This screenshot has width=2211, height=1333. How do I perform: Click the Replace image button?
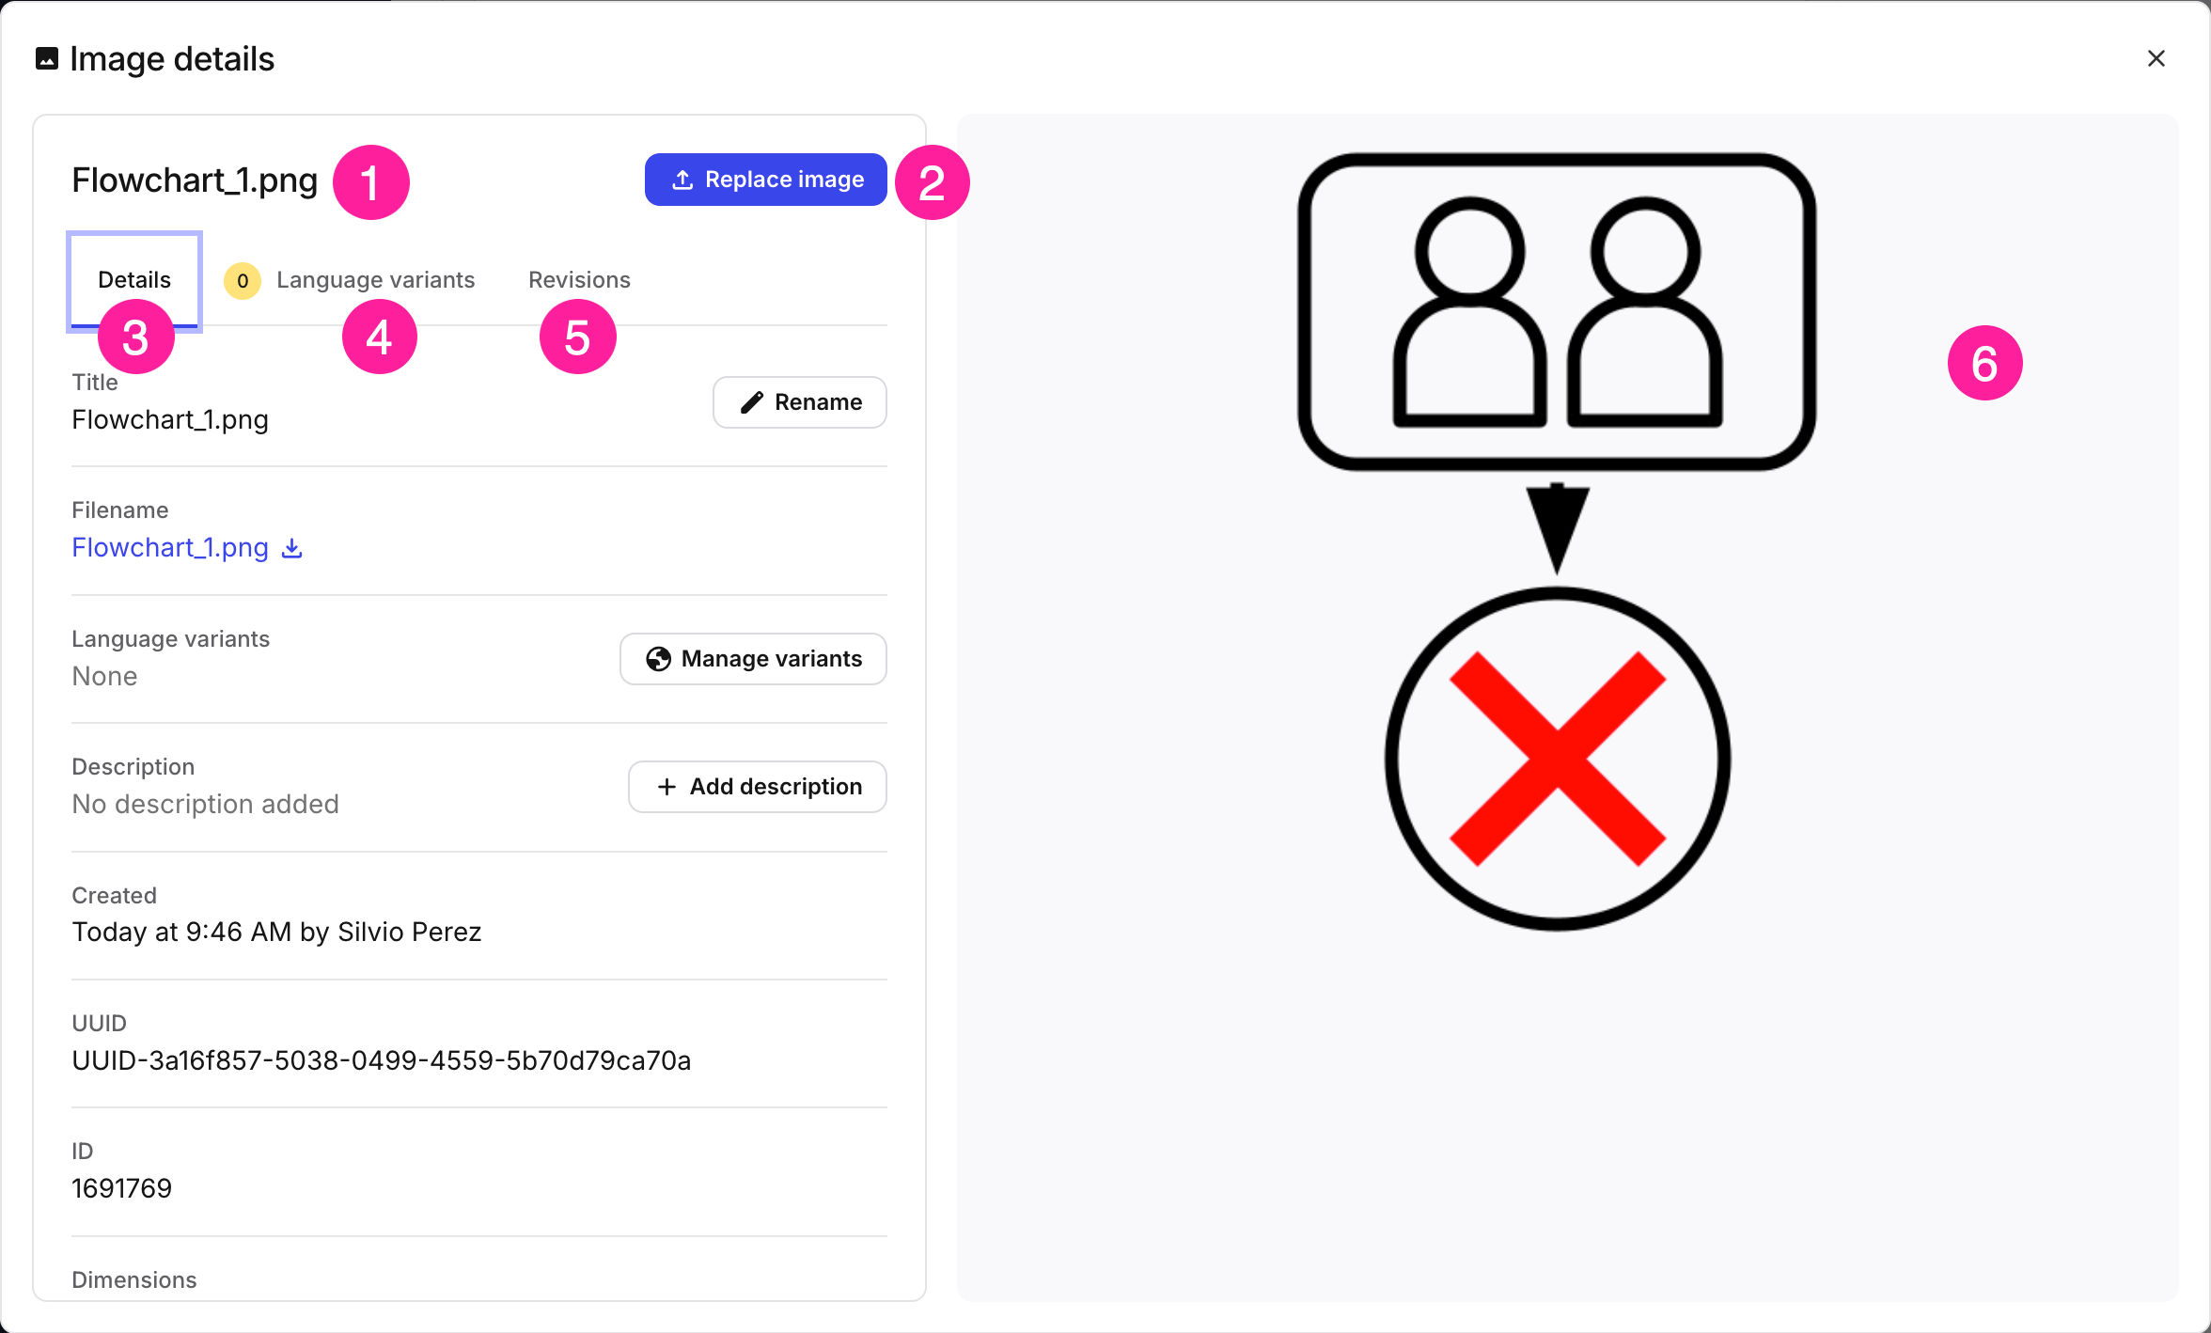point(766,180)
